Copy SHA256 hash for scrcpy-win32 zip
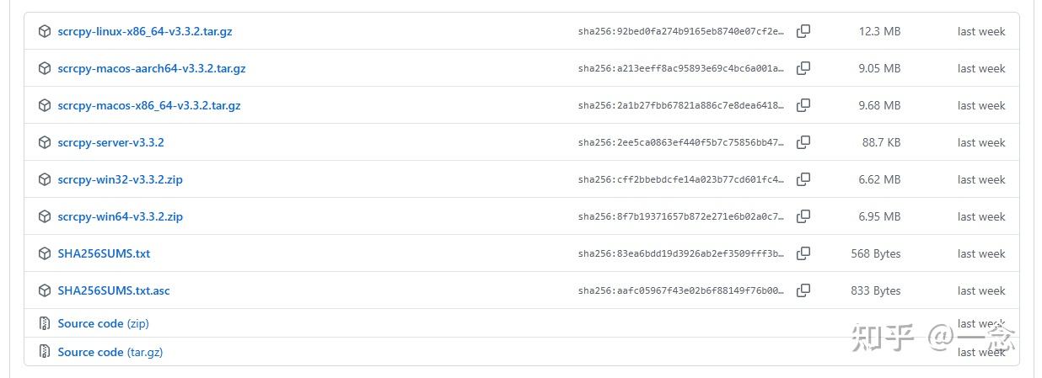 (803, 179)
